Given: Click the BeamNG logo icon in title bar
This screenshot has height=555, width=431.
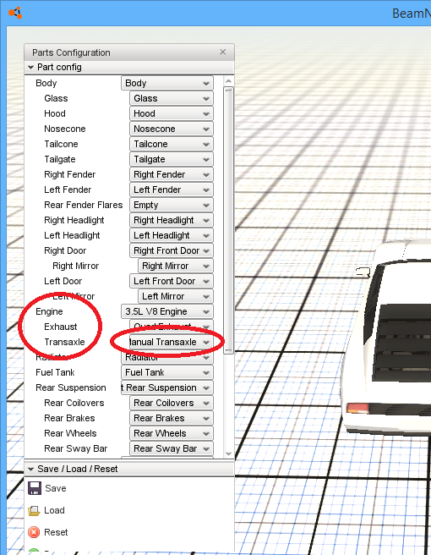Looking at the screenshot, I should click(x=15, y=13).
